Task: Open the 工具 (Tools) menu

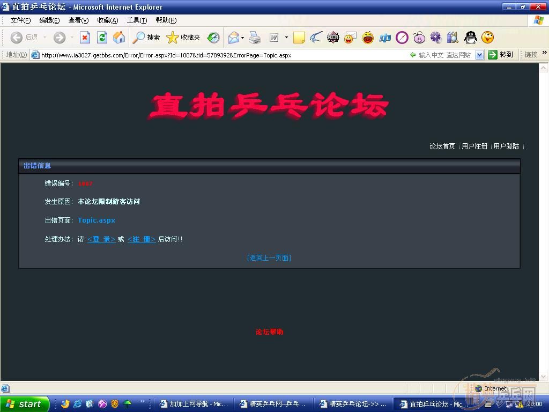Action: 136,20
